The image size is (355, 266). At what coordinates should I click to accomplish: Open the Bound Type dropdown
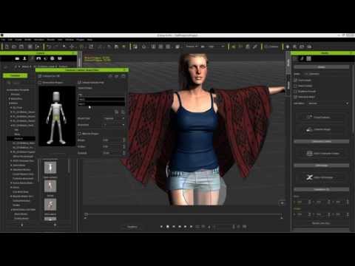click(114, 118)
